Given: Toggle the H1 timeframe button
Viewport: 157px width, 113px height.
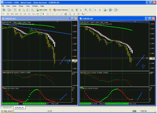Looking at the screenshot, I should 21,14.
